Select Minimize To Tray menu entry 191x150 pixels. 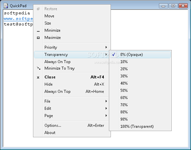click(x=72, y=68)
